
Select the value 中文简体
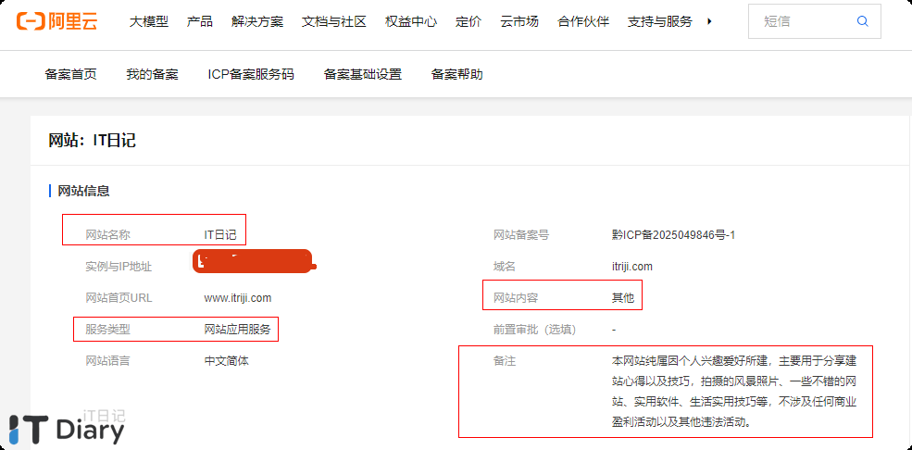click(x=226, y=360)
